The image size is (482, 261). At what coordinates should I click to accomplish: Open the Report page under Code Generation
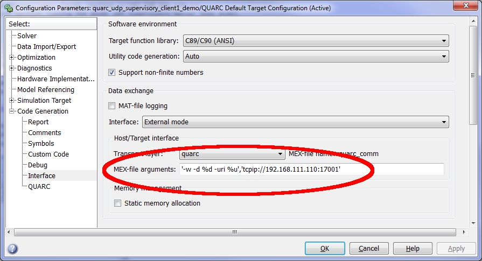38,122
